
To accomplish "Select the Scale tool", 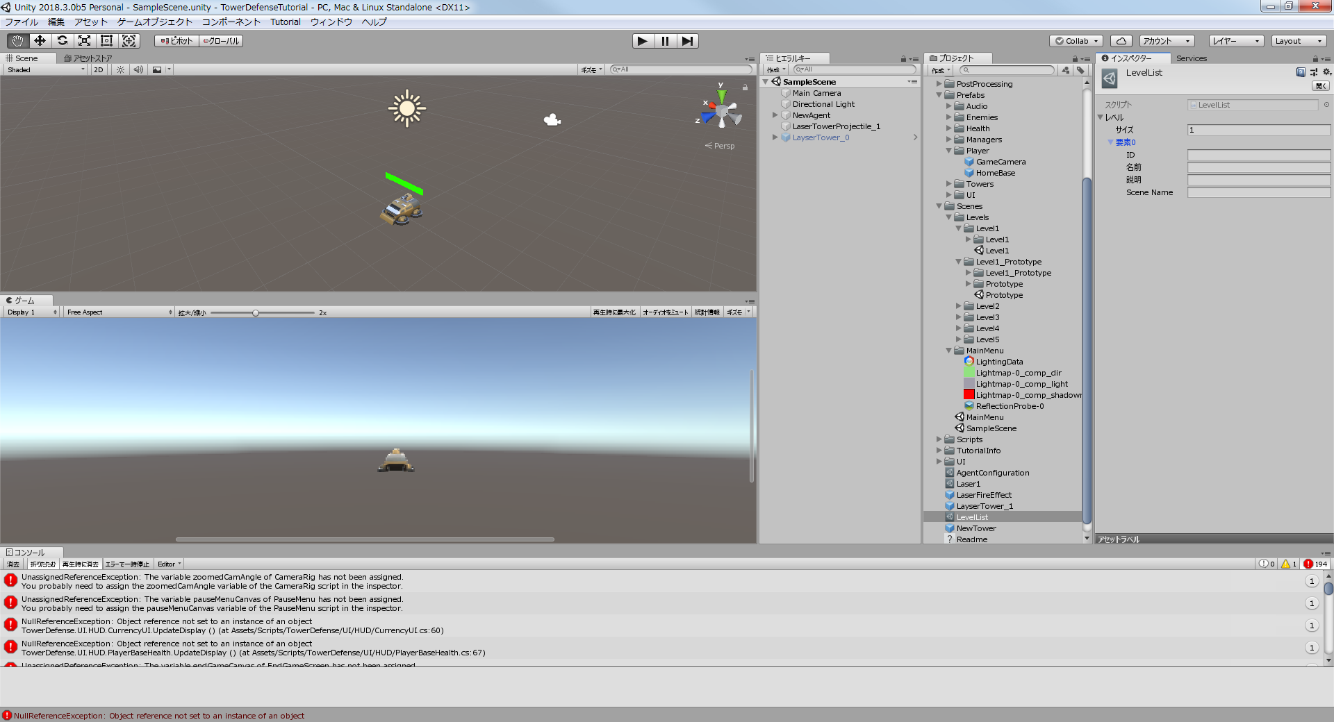I will click(x=84, y=41).
